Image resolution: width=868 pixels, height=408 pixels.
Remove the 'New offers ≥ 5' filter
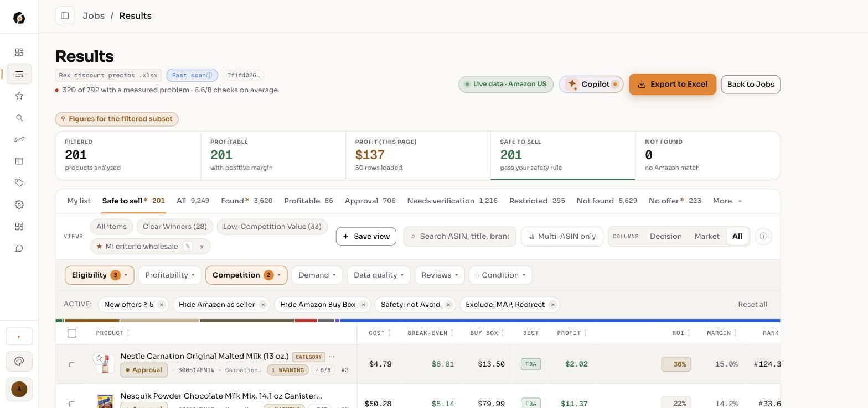pos(161,305)
